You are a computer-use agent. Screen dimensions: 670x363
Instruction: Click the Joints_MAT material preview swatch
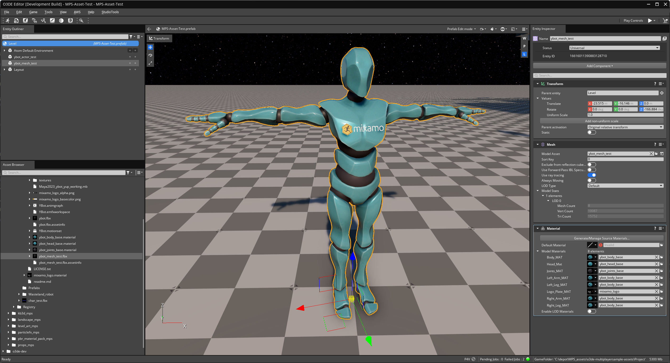tap(590, 271)
